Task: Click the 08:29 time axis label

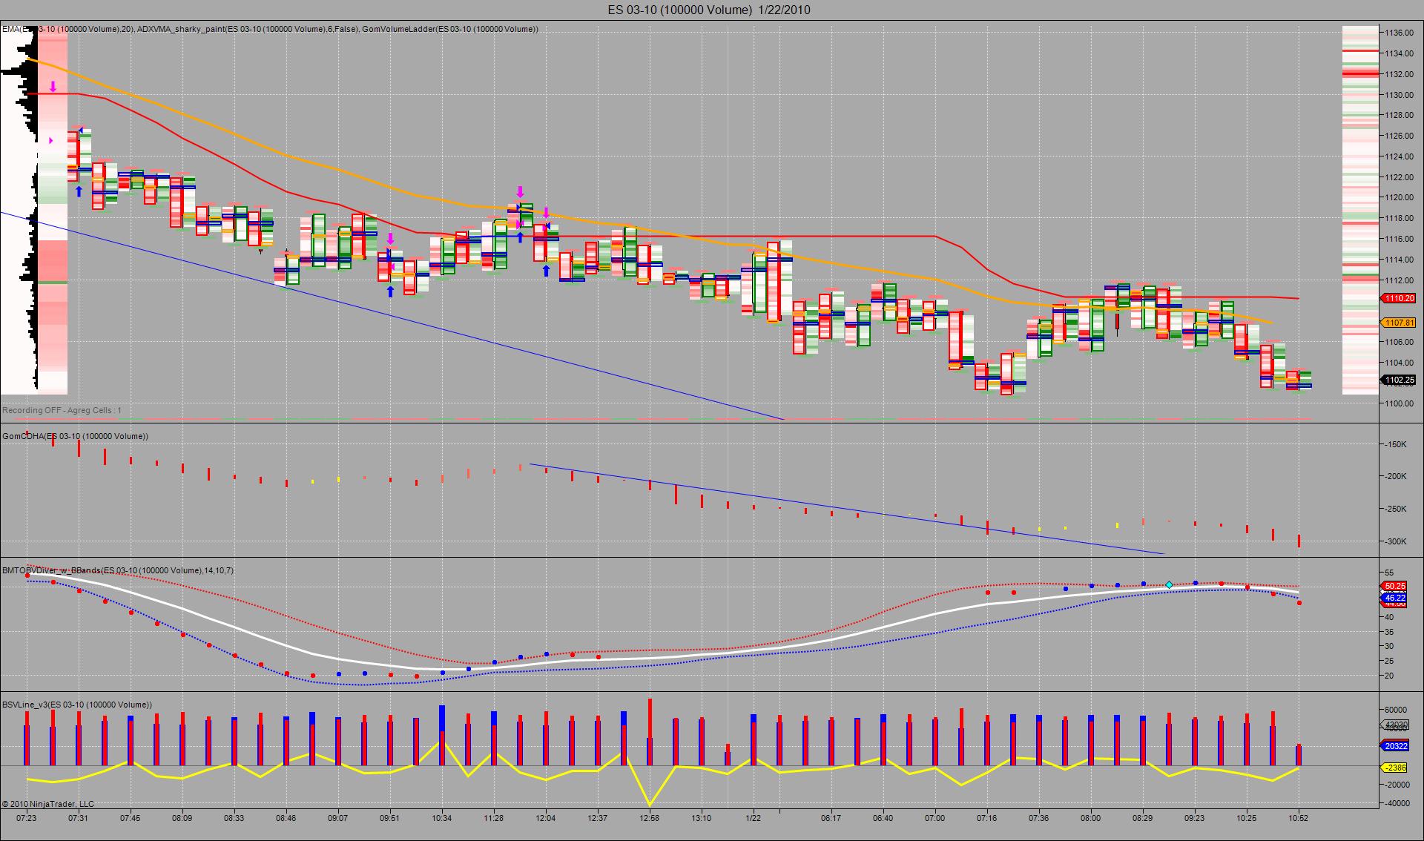Action: [1143, 818]
